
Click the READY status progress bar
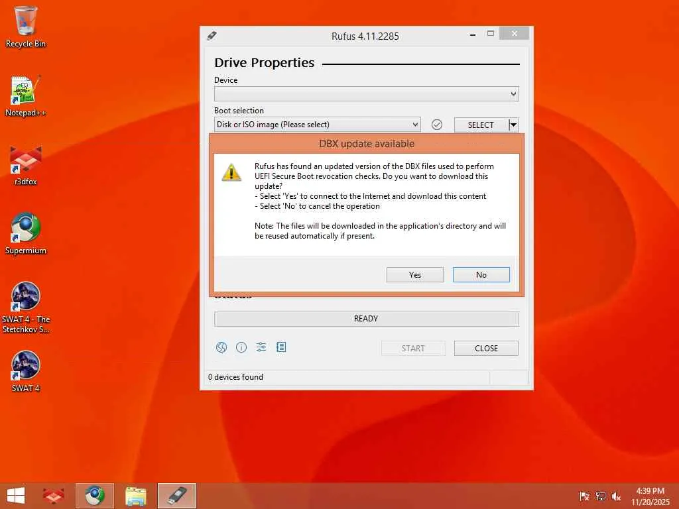(366, 319)
